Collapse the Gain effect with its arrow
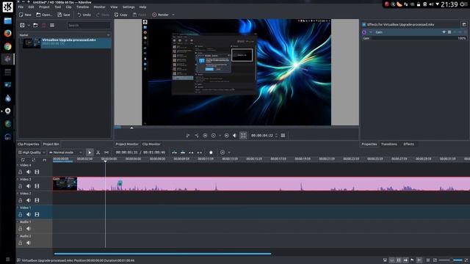This screenshot has width=470, height=264. tap(371, 32)
